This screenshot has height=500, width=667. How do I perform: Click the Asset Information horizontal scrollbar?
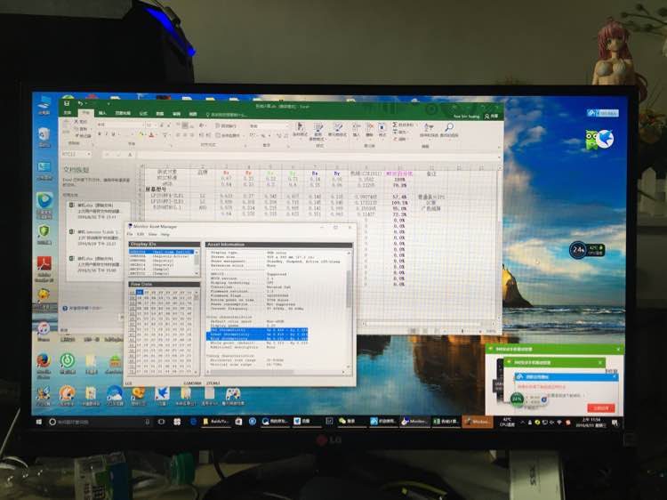pyautogui.click(x=277, y=372)
